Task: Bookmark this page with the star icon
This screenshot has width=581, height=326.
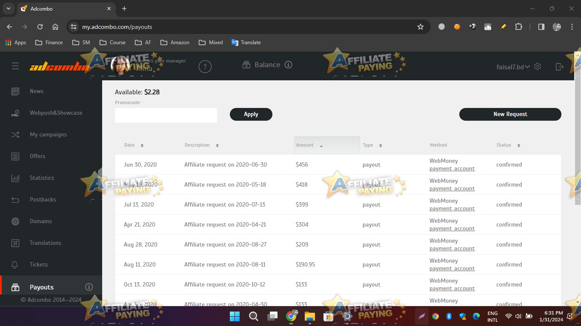Action: coord(421,27)
